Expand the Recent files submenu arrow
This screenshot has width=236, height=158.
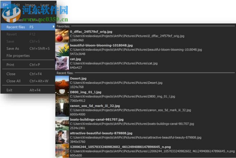53,26
